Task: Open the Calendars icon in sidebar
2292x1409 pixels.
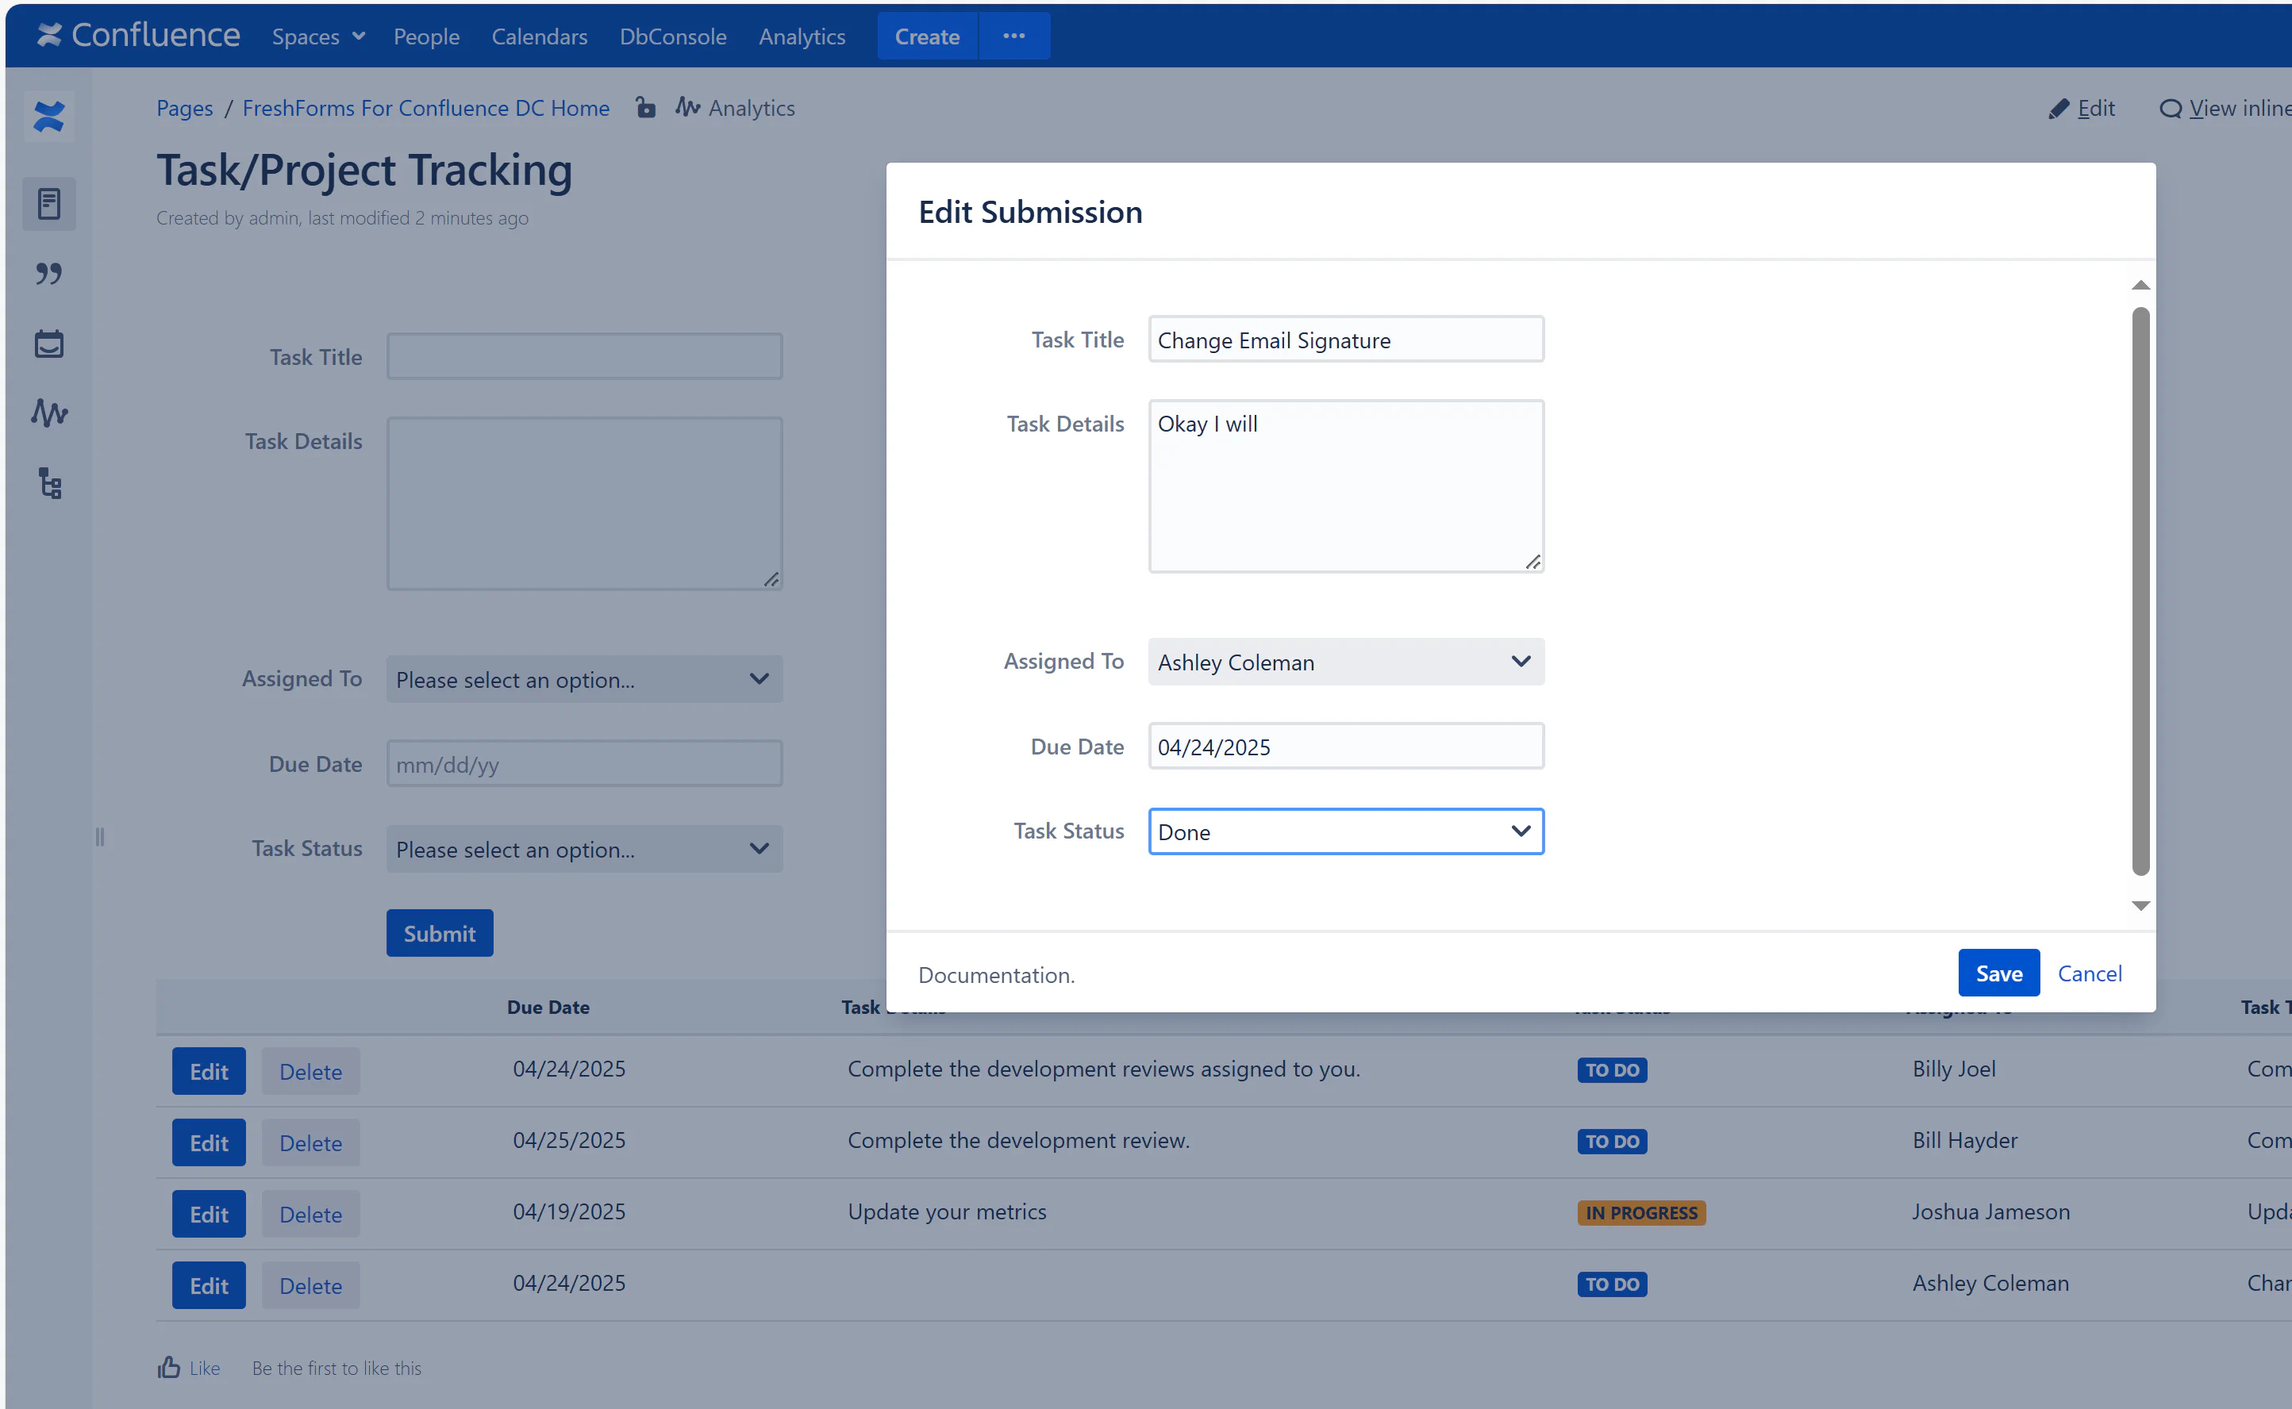Action: tap(48, 343)
